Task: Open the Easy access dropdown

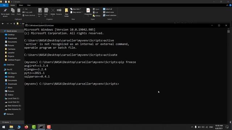Action: click(76, 12)
